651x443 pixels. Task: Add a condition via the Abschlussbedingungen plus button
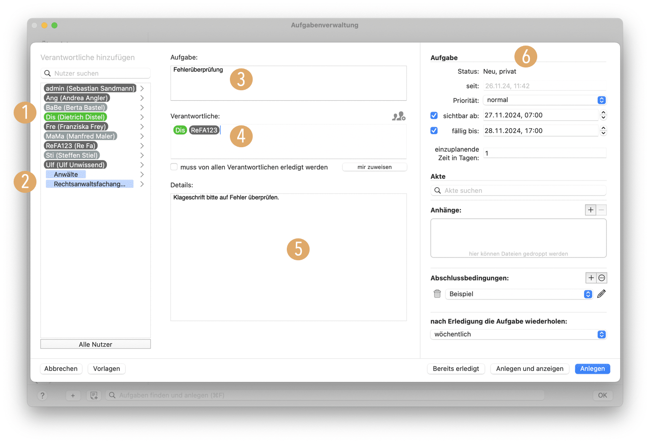tap(591, 278)
